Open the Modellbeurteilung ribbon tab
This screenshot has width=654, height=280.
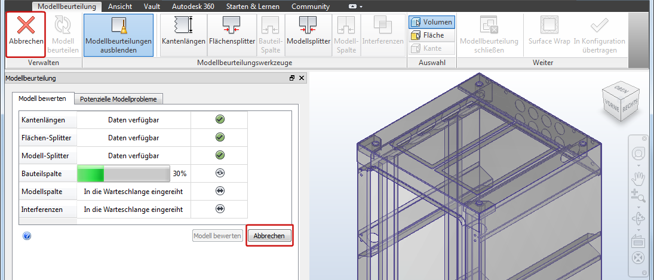click(67, 6)
